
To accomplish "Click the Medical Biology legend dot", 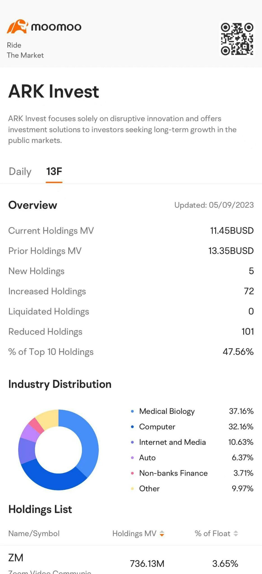I will [132, 411].
